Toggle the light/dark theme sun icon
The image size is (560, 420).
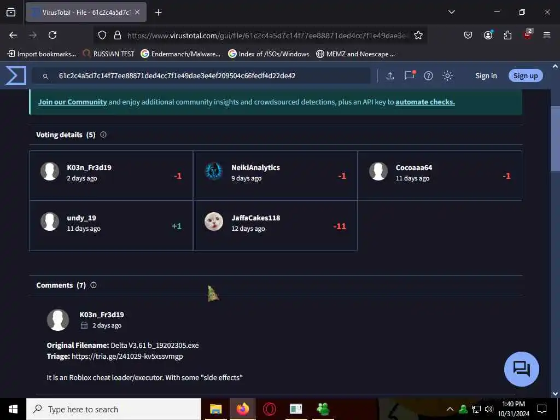[447, 75]
